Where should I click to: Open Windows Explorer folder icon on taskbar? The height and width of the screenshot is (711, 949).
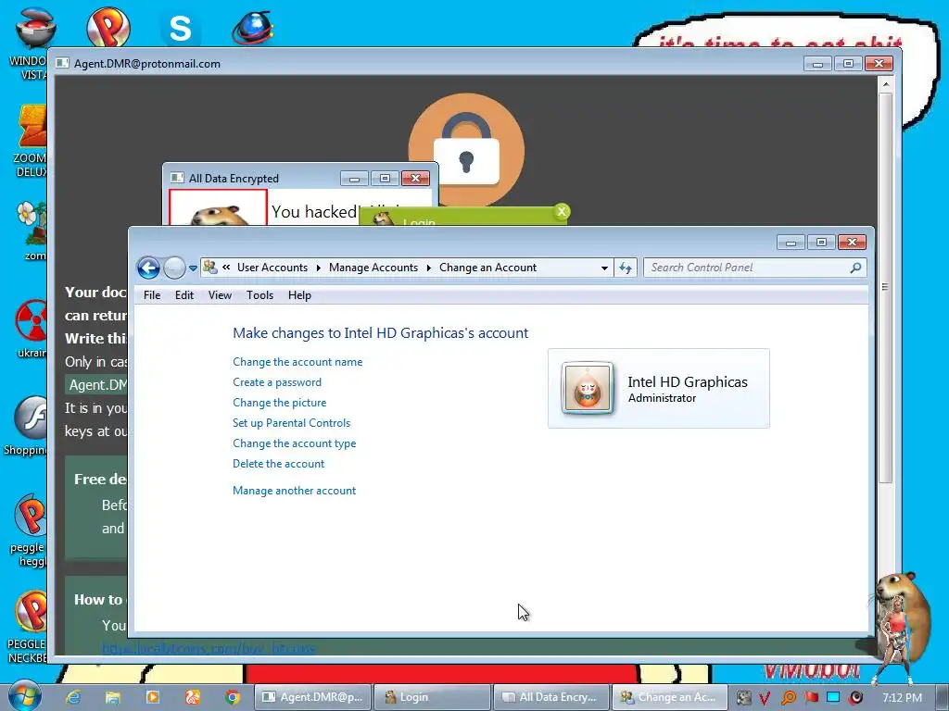click(112, 697)
